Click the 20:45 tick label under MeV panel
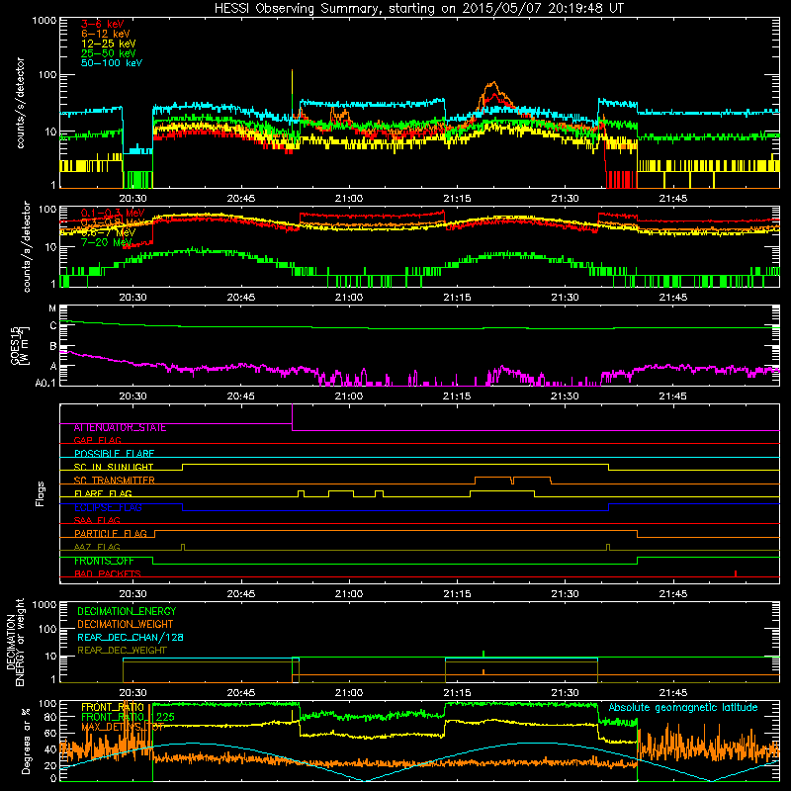This screenshot has width=791, height=791. (x=240, y=298)
